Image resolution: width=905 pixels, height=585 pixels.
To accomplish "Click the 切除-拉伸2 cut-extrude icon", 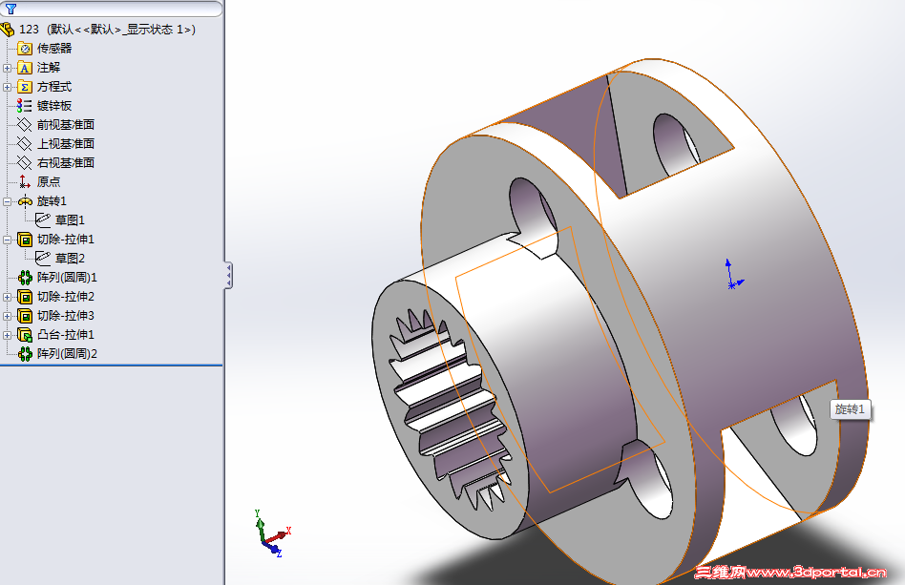I will tap(25, 297).
